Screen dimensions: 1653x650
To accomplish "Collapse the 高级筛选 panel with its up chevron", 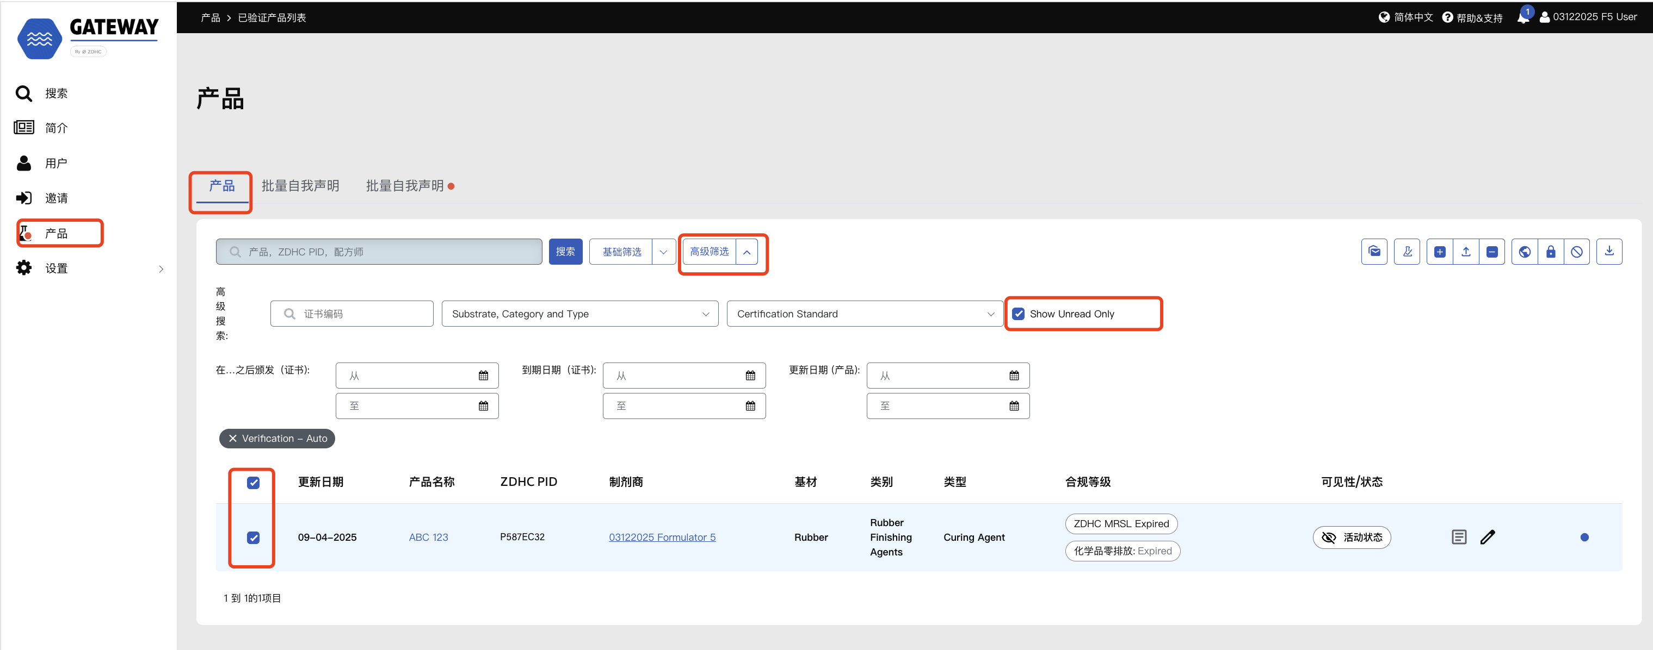I will click(x=747, y=252).
